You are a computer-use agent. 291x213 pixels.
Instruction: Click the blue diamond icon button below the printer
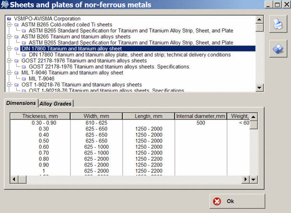(278, 48)
